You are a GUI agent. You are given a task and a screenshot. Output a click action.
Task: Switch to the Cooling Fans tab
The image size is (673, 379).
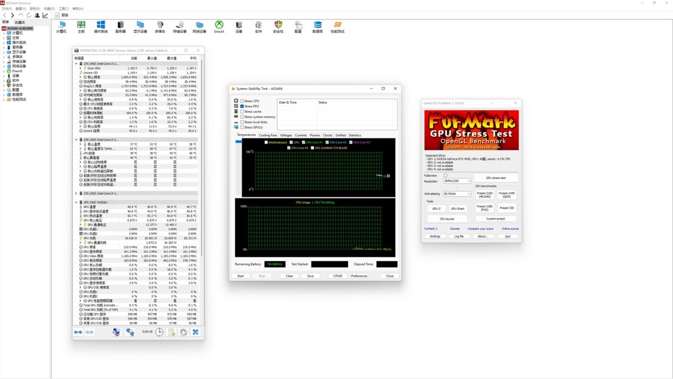pos(268,135)
